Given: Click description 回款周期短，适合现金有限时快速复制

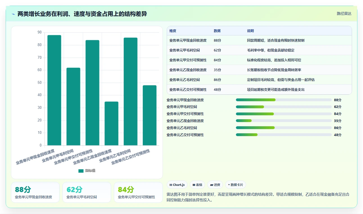Looking at the screenshot, I should (x=276, y=40).
